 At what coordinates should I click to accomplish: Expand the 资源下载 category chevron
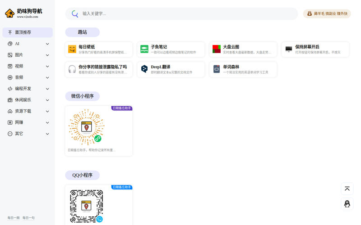point(47,111)
